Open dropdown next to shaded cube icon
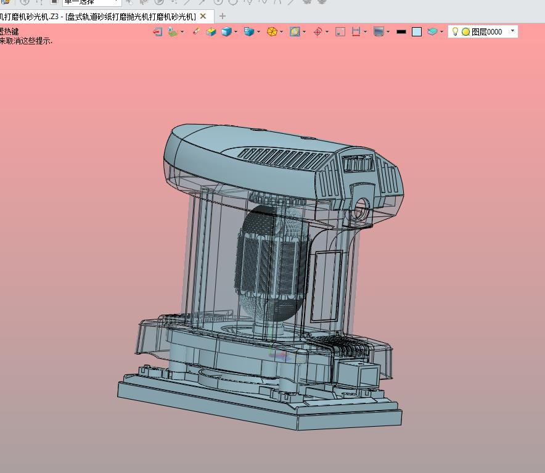Viewport: 545px width, 473px height. click(236, 32)
